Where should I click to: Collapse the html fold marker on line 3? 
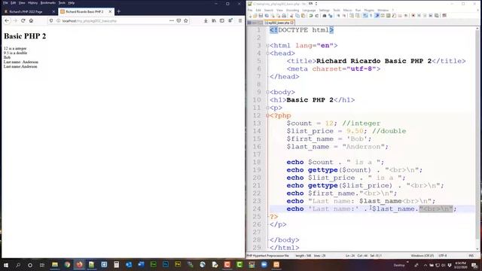pos(267,45)
